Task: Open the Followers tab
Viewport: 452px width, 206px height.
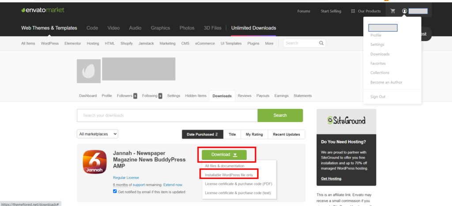Action: [127, 96]
